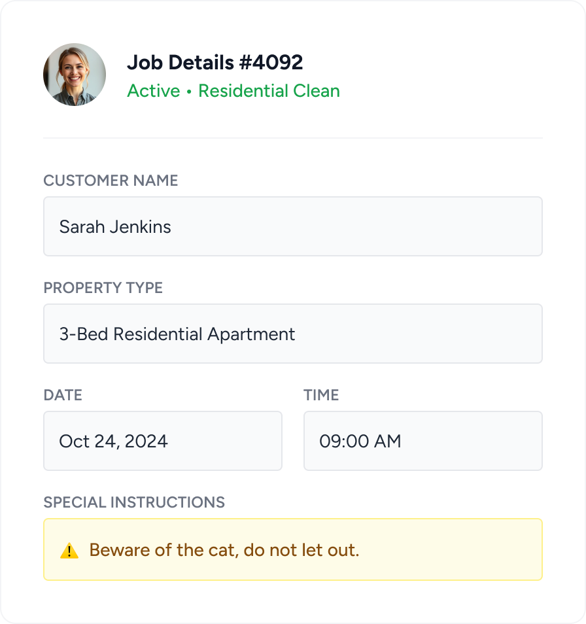Click the TIME label
This screenshot has width=586, height=624.
click(x=321, y=395)
